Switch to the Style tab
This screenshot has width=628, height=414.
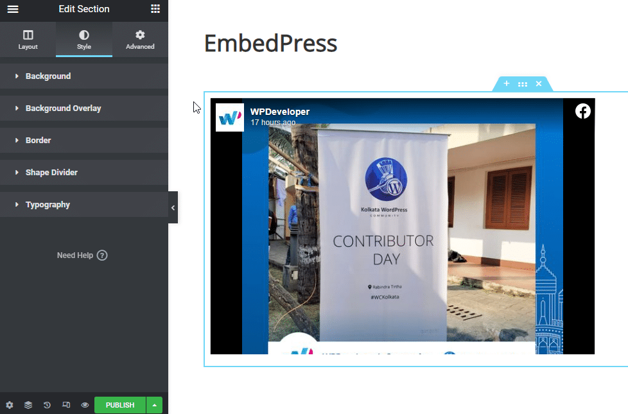[84, 40]
